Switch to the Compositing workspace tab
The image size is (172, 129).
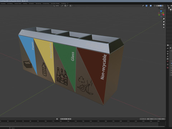point(46,4)
